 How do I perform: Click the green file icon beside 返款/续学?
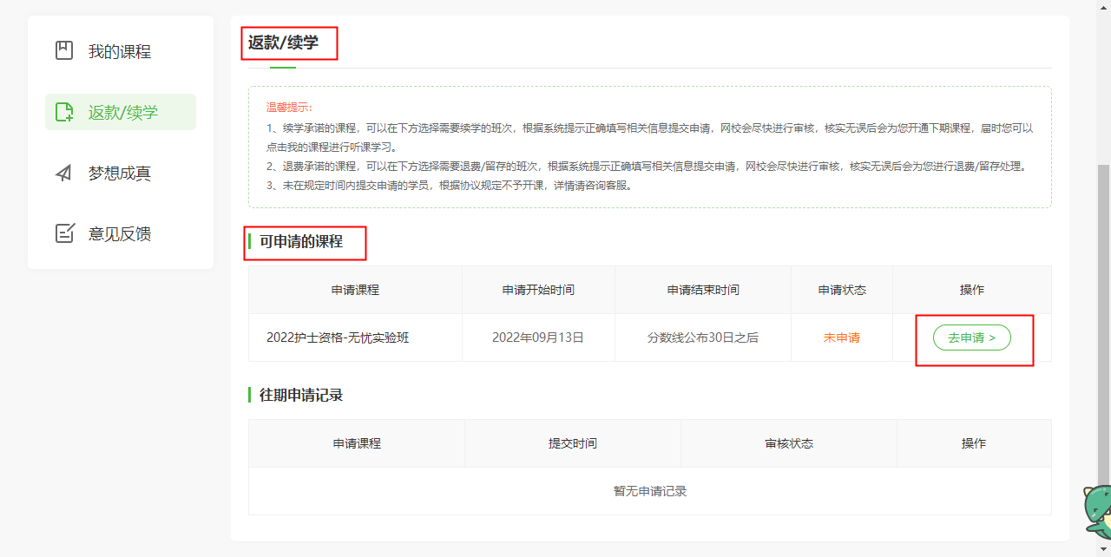point(64,112)
